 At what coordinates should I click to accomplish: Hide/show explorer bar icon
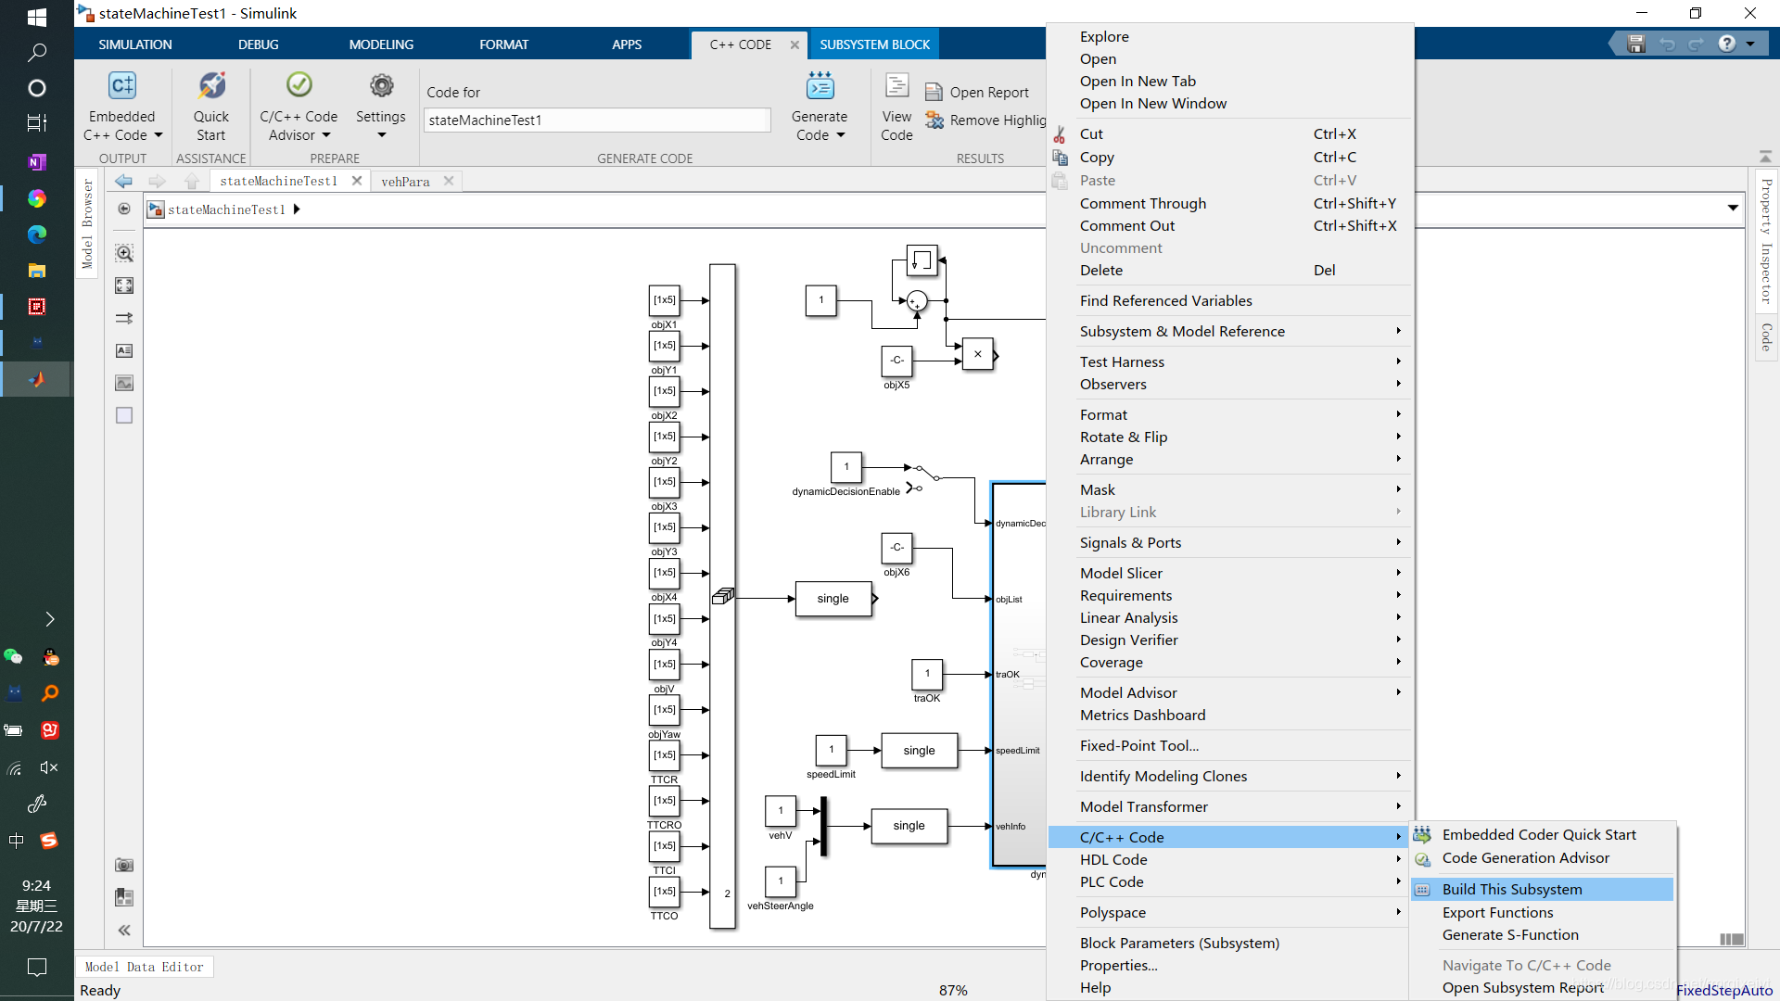[x=124, y=209]
